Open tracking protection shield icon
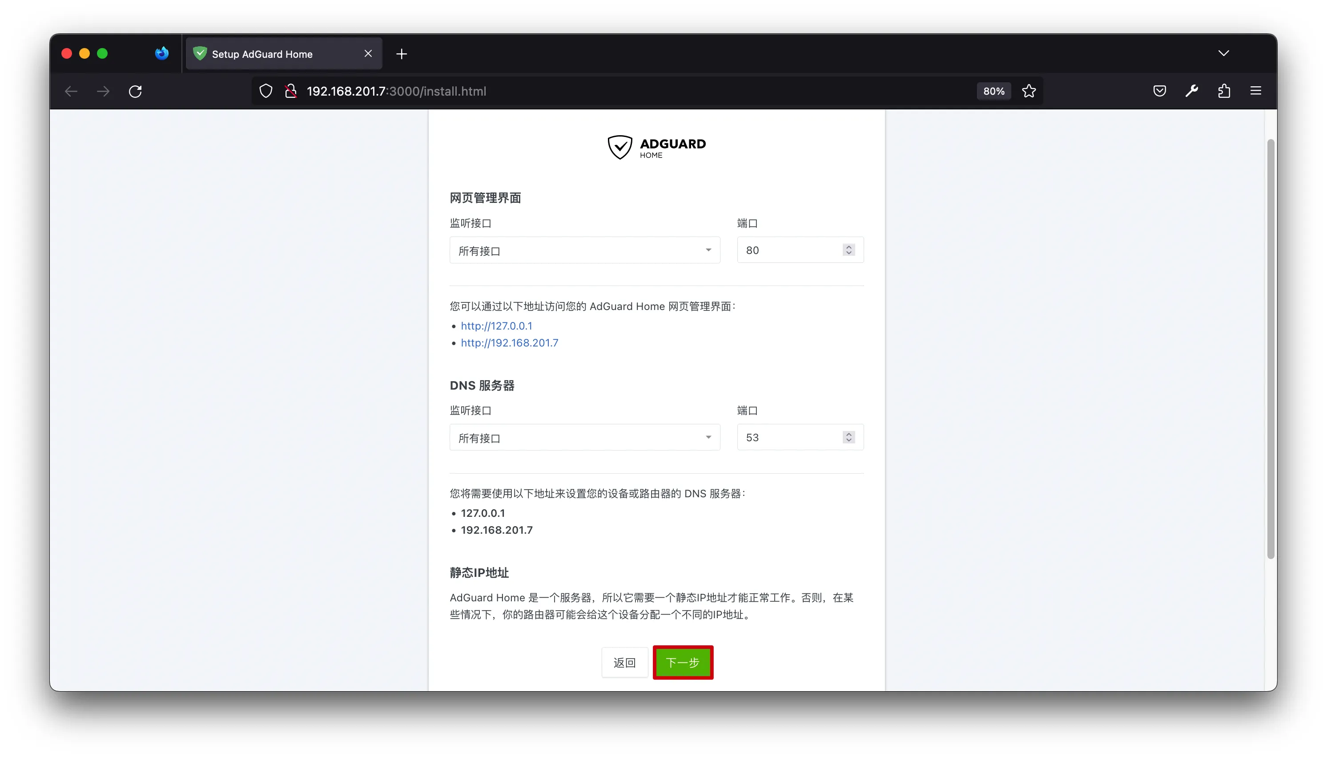This screenshot has width=1327, height=757. pos(265,92)
